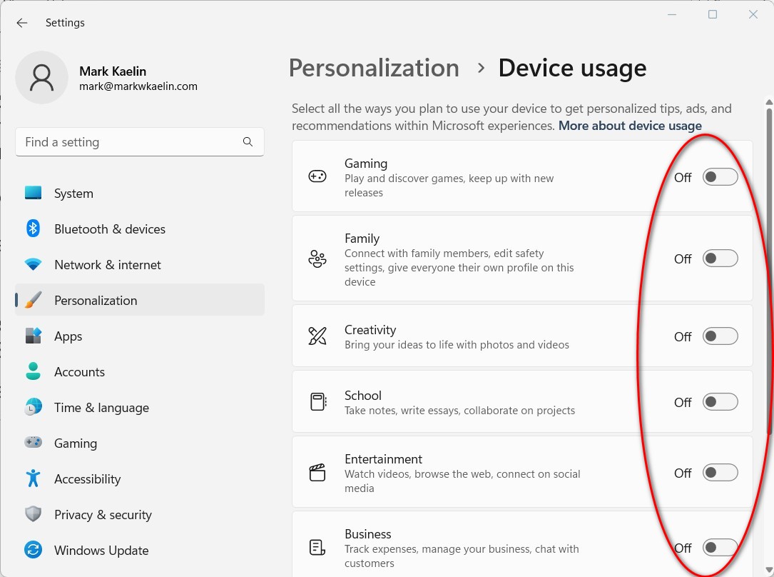Click the Bluetooth & devices icon
Screen dimensions: 774x577
point(33,229)
